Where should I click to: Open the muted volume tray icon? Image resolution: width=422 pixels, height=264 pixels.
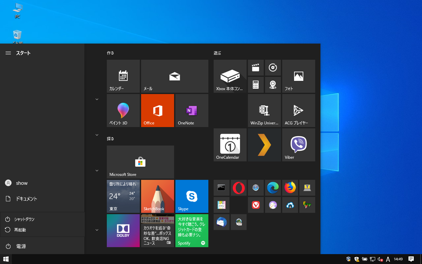tap(380, 259)
